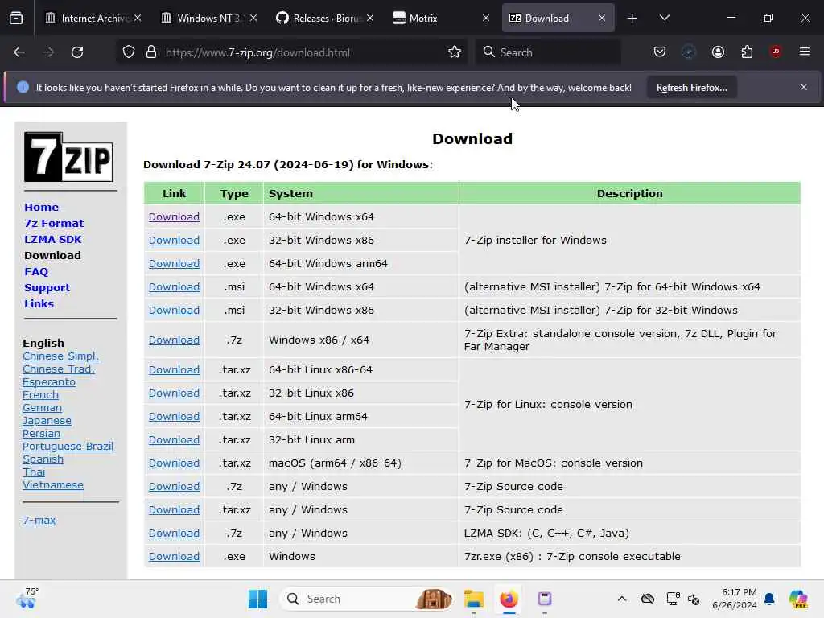824x618 pixels.
Task: Open the Firefox hamburger menu
Action: click(805, 51)
